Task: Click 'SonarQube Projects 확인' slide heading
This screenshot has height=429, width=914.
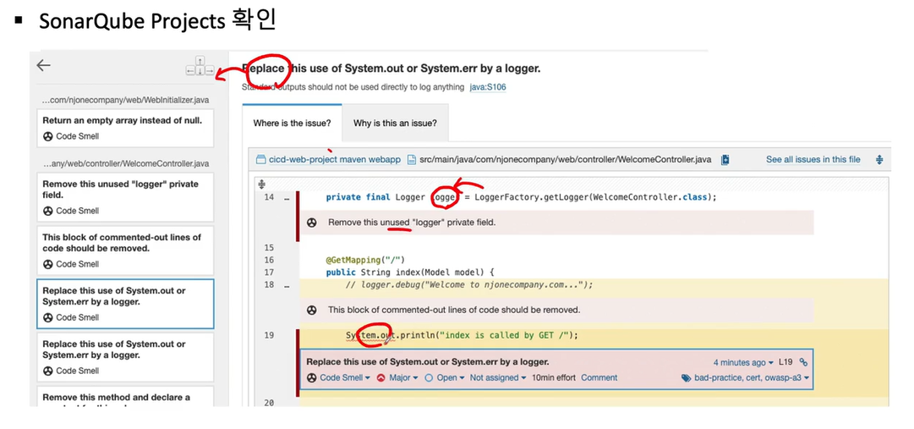Action: coord(157,22)
